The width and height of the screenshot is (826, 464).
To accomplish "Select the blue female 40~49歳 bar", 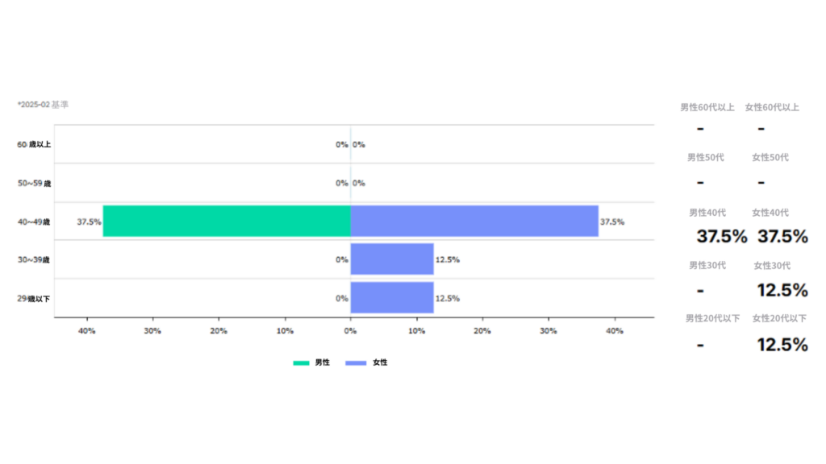I will click(x=474, y=221).
